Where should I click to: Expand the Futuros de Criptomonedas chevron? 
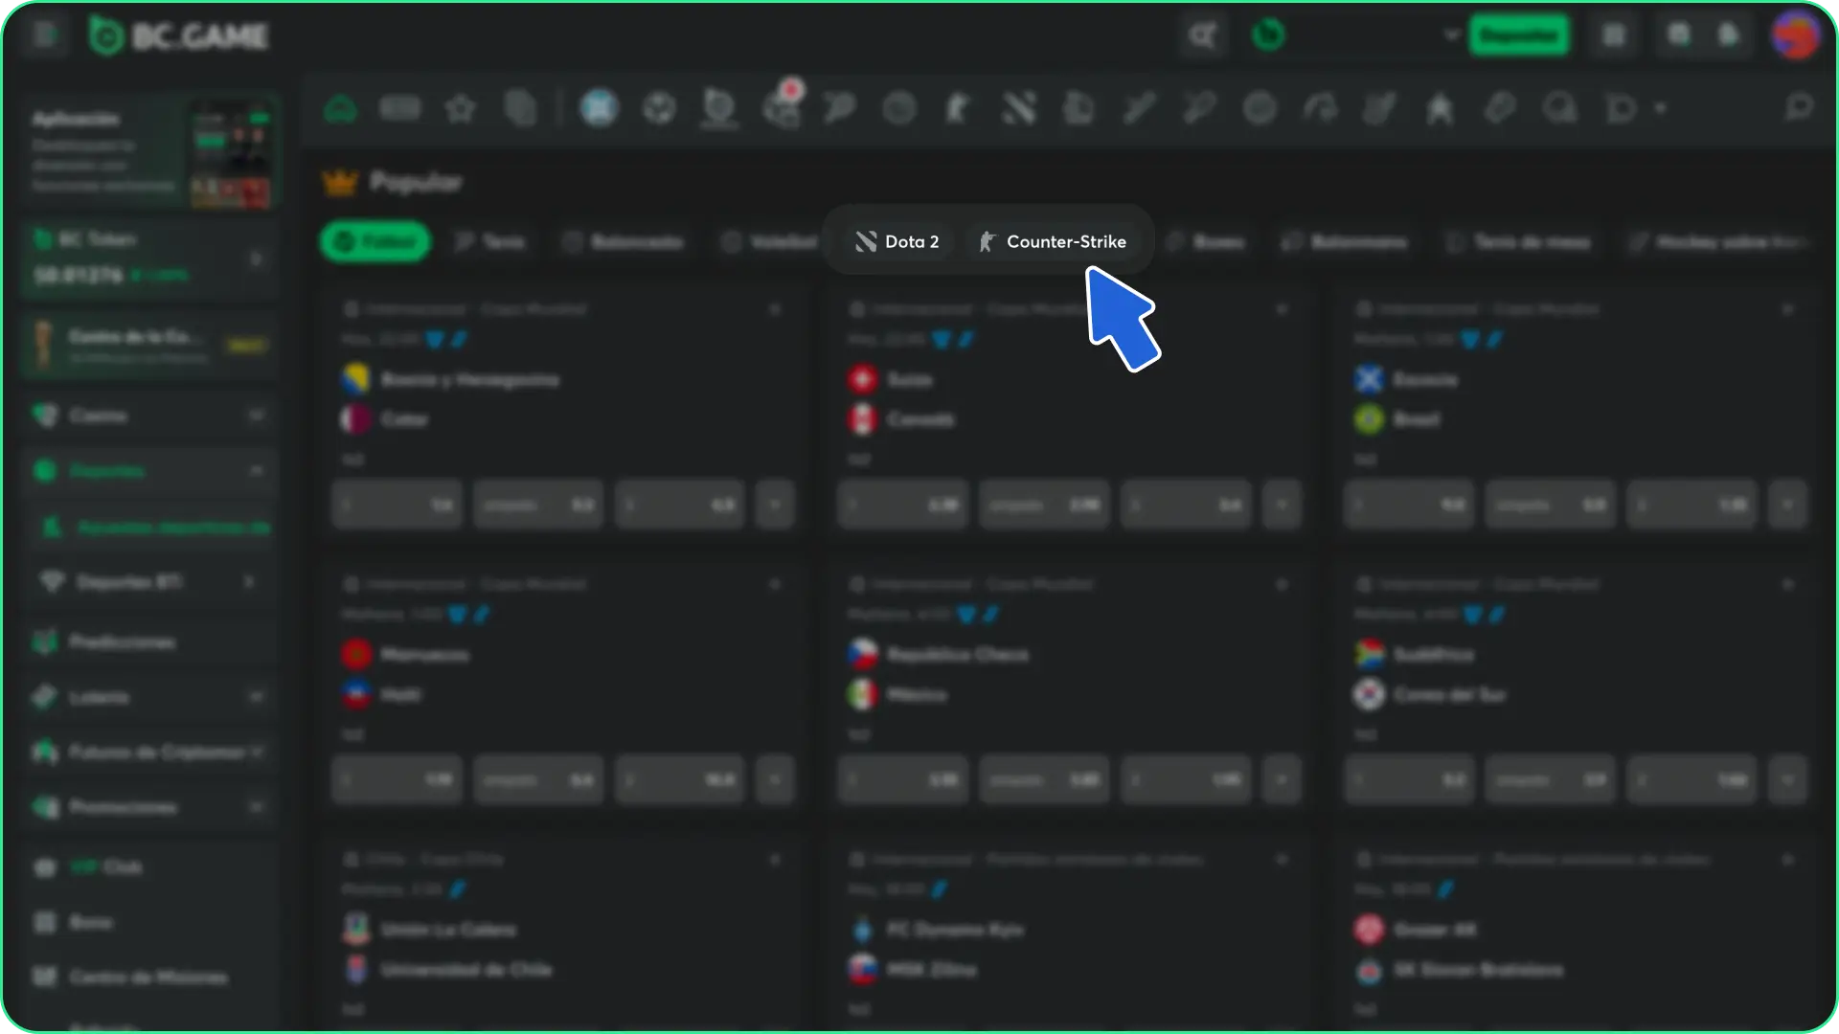pyautogui.click(x=257, y=753)
